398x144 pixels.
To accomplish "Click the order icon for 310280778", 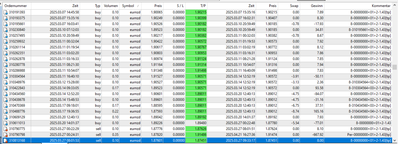I will coord(5,65).
